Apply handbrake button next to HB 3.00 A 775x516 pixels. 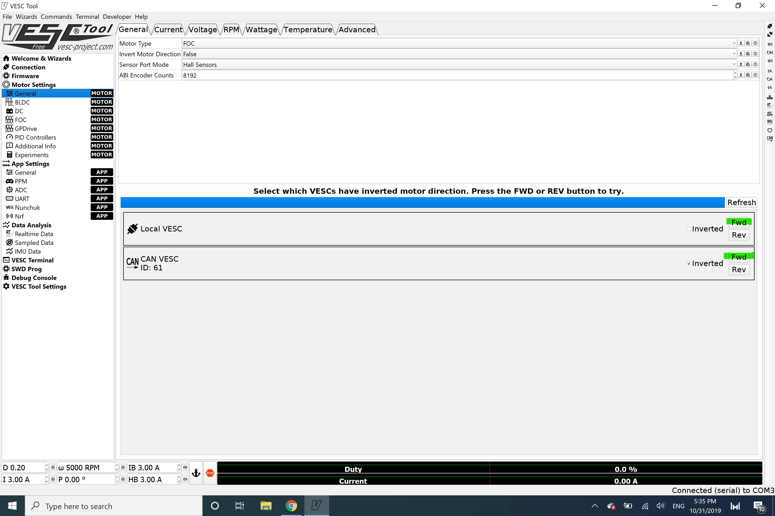coord(185,479)
